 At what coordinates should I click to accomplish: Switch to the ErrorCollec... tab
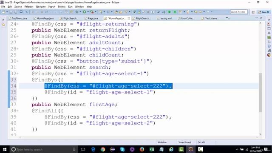click(186, 18)
